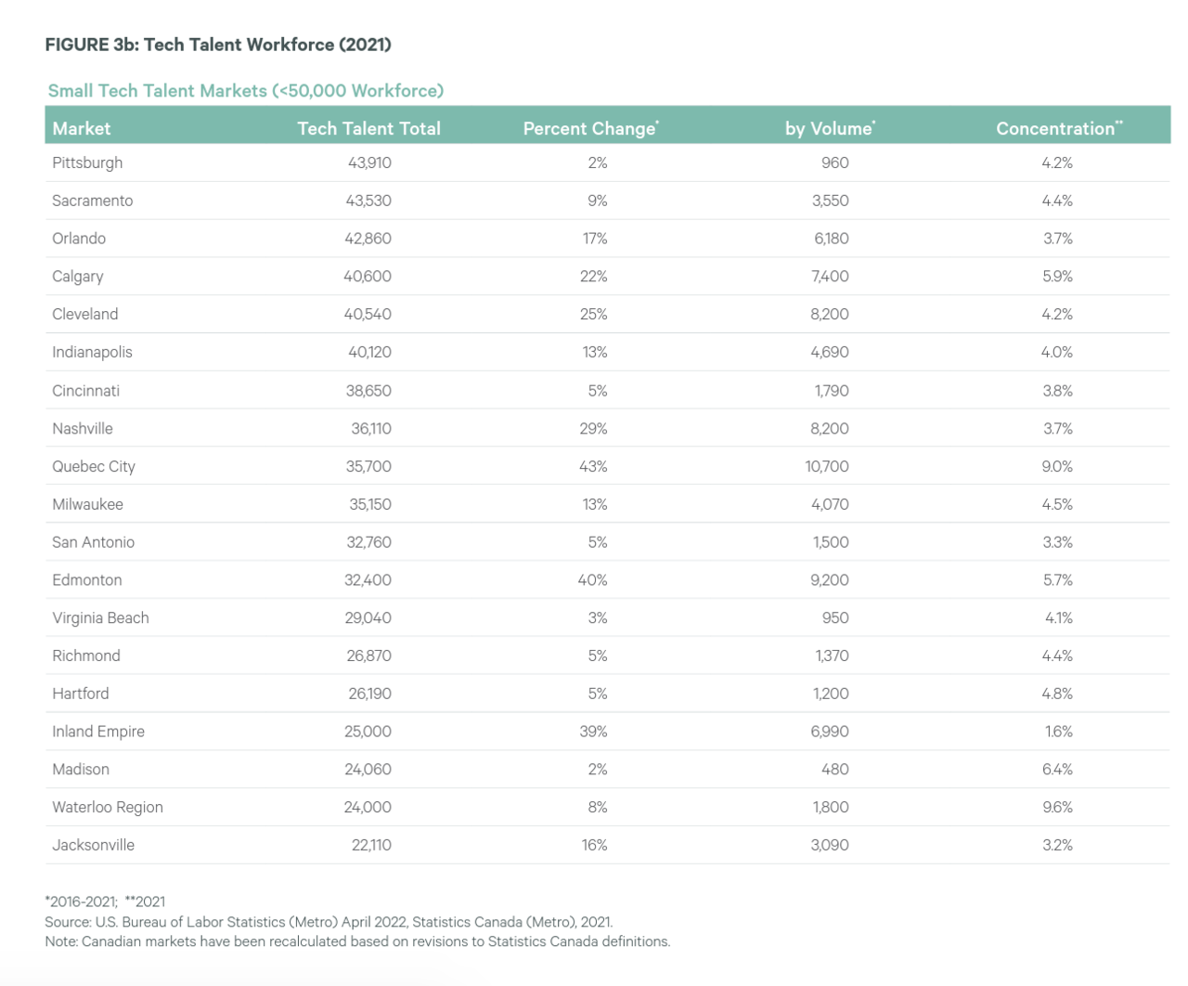Select the Sacramento row label
Image resolution: width=1188 pixels, height=986 pixels.
pyautogui.click(x=93, y=201)
